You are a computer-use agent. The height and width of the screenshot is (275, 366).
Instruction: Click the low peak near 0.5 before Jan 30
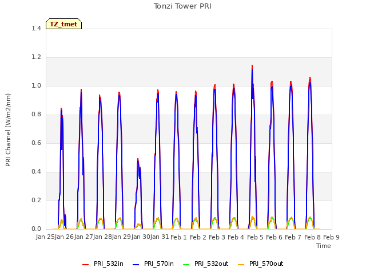(138, 159)
